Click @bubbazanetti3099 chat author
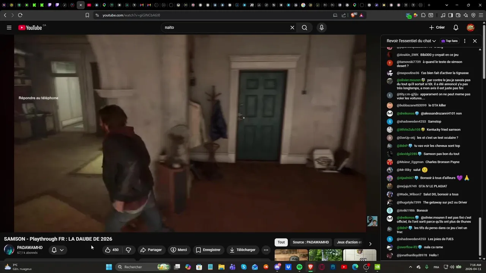The image size is (486, 273). (412, 105)
